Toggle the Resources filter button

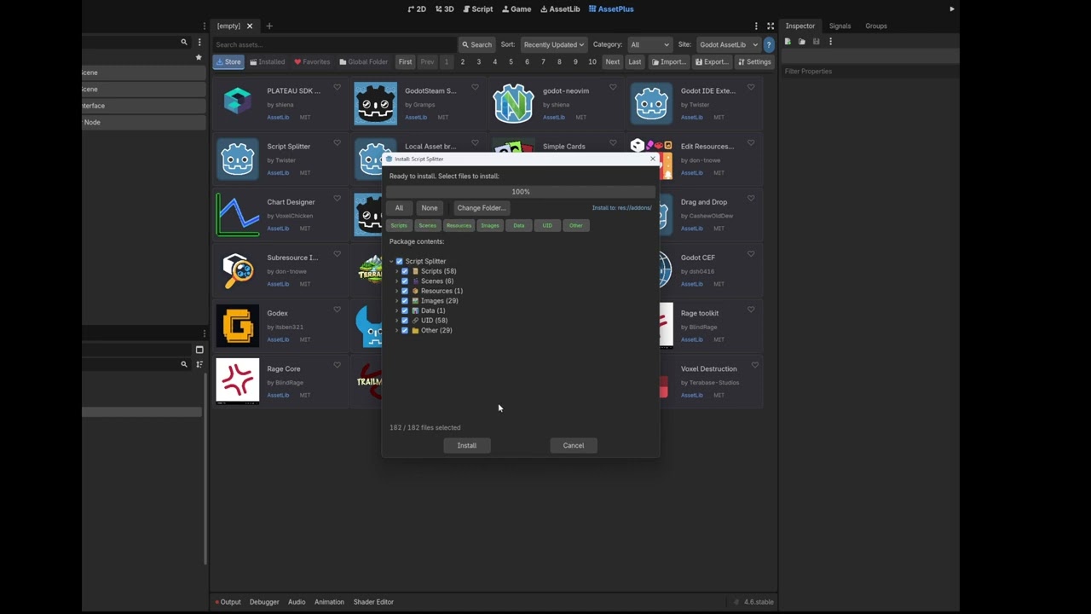(459, 225)
